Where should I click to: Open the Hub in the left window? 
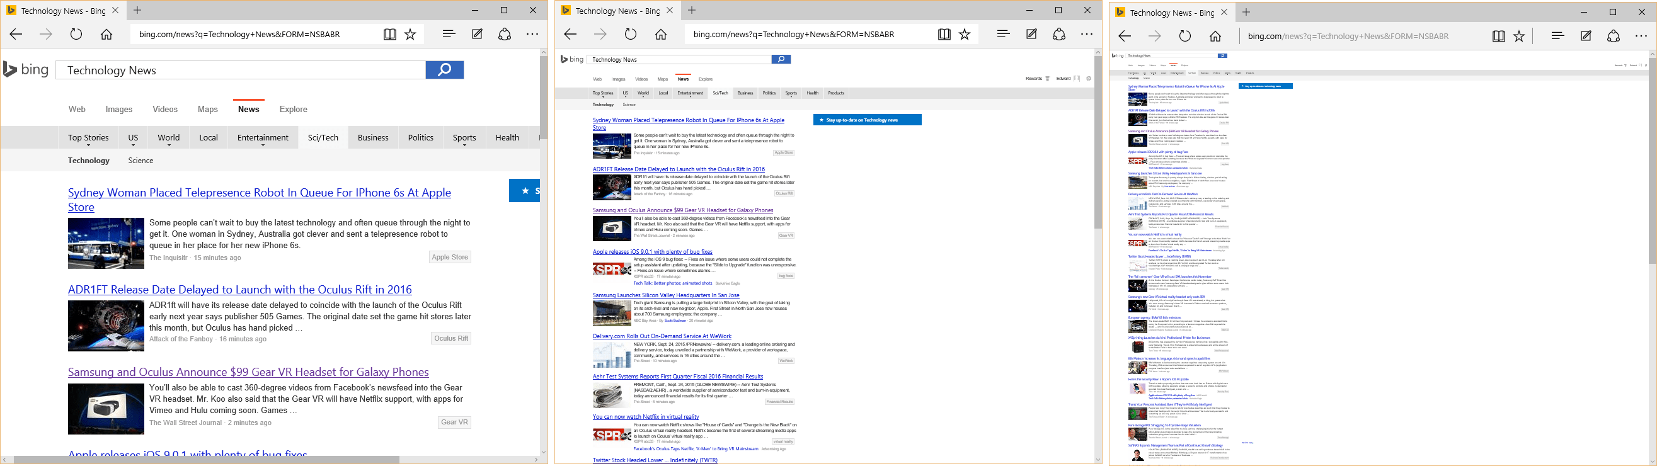449,34
